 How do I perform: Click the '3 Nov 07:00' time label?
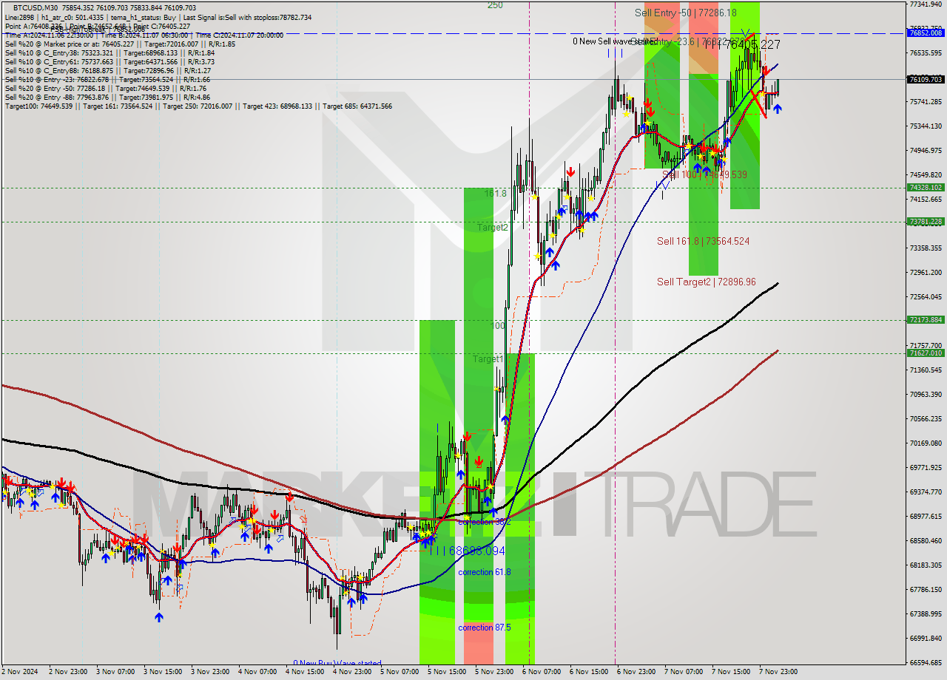pyautogui.click(x=115, y=672)
